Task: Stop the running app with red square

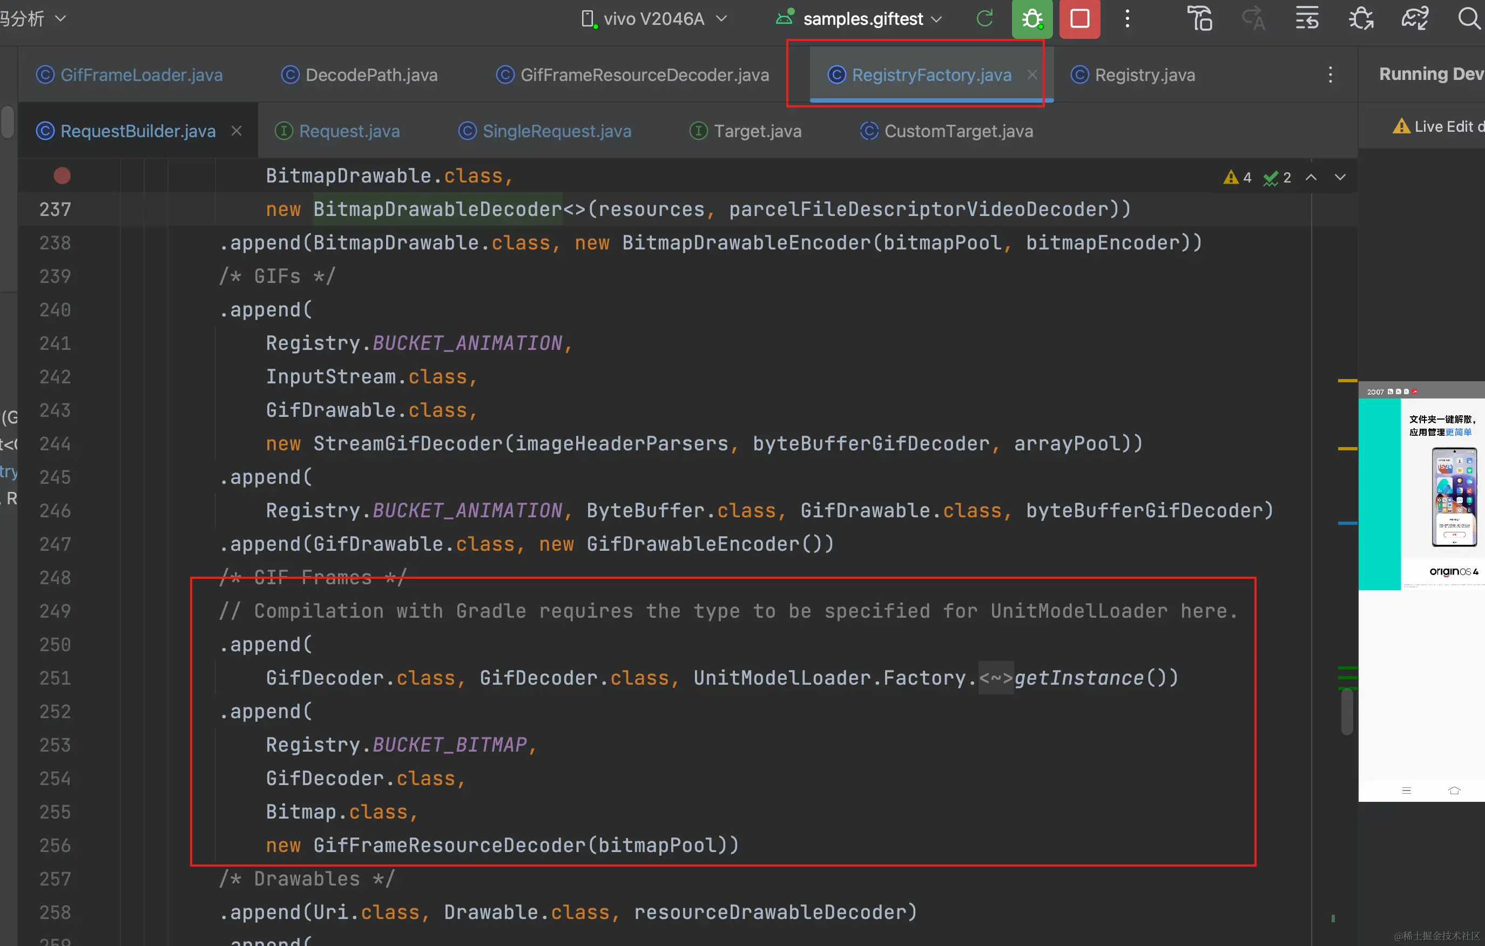Action: 1079,19
